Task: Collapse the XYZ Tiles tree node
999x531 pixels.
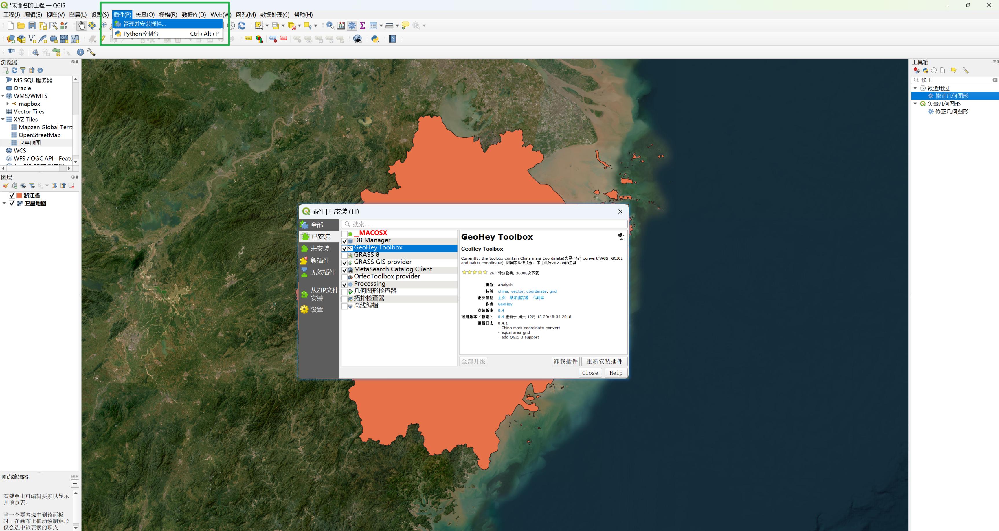Action: (3, 120)
